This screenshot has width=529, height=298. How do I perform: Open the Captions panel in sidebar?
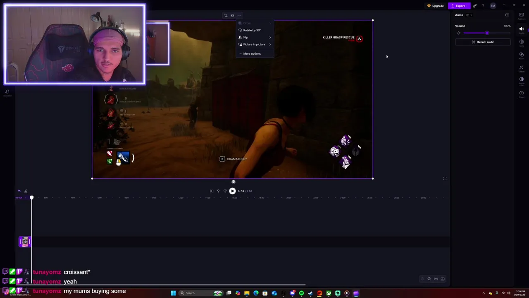click(521, 16)
